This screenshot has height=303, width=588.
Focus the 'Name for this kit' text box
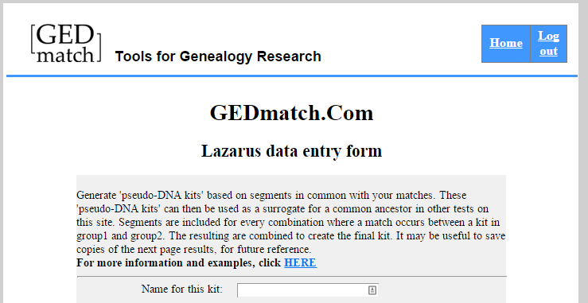pos(308,289)
